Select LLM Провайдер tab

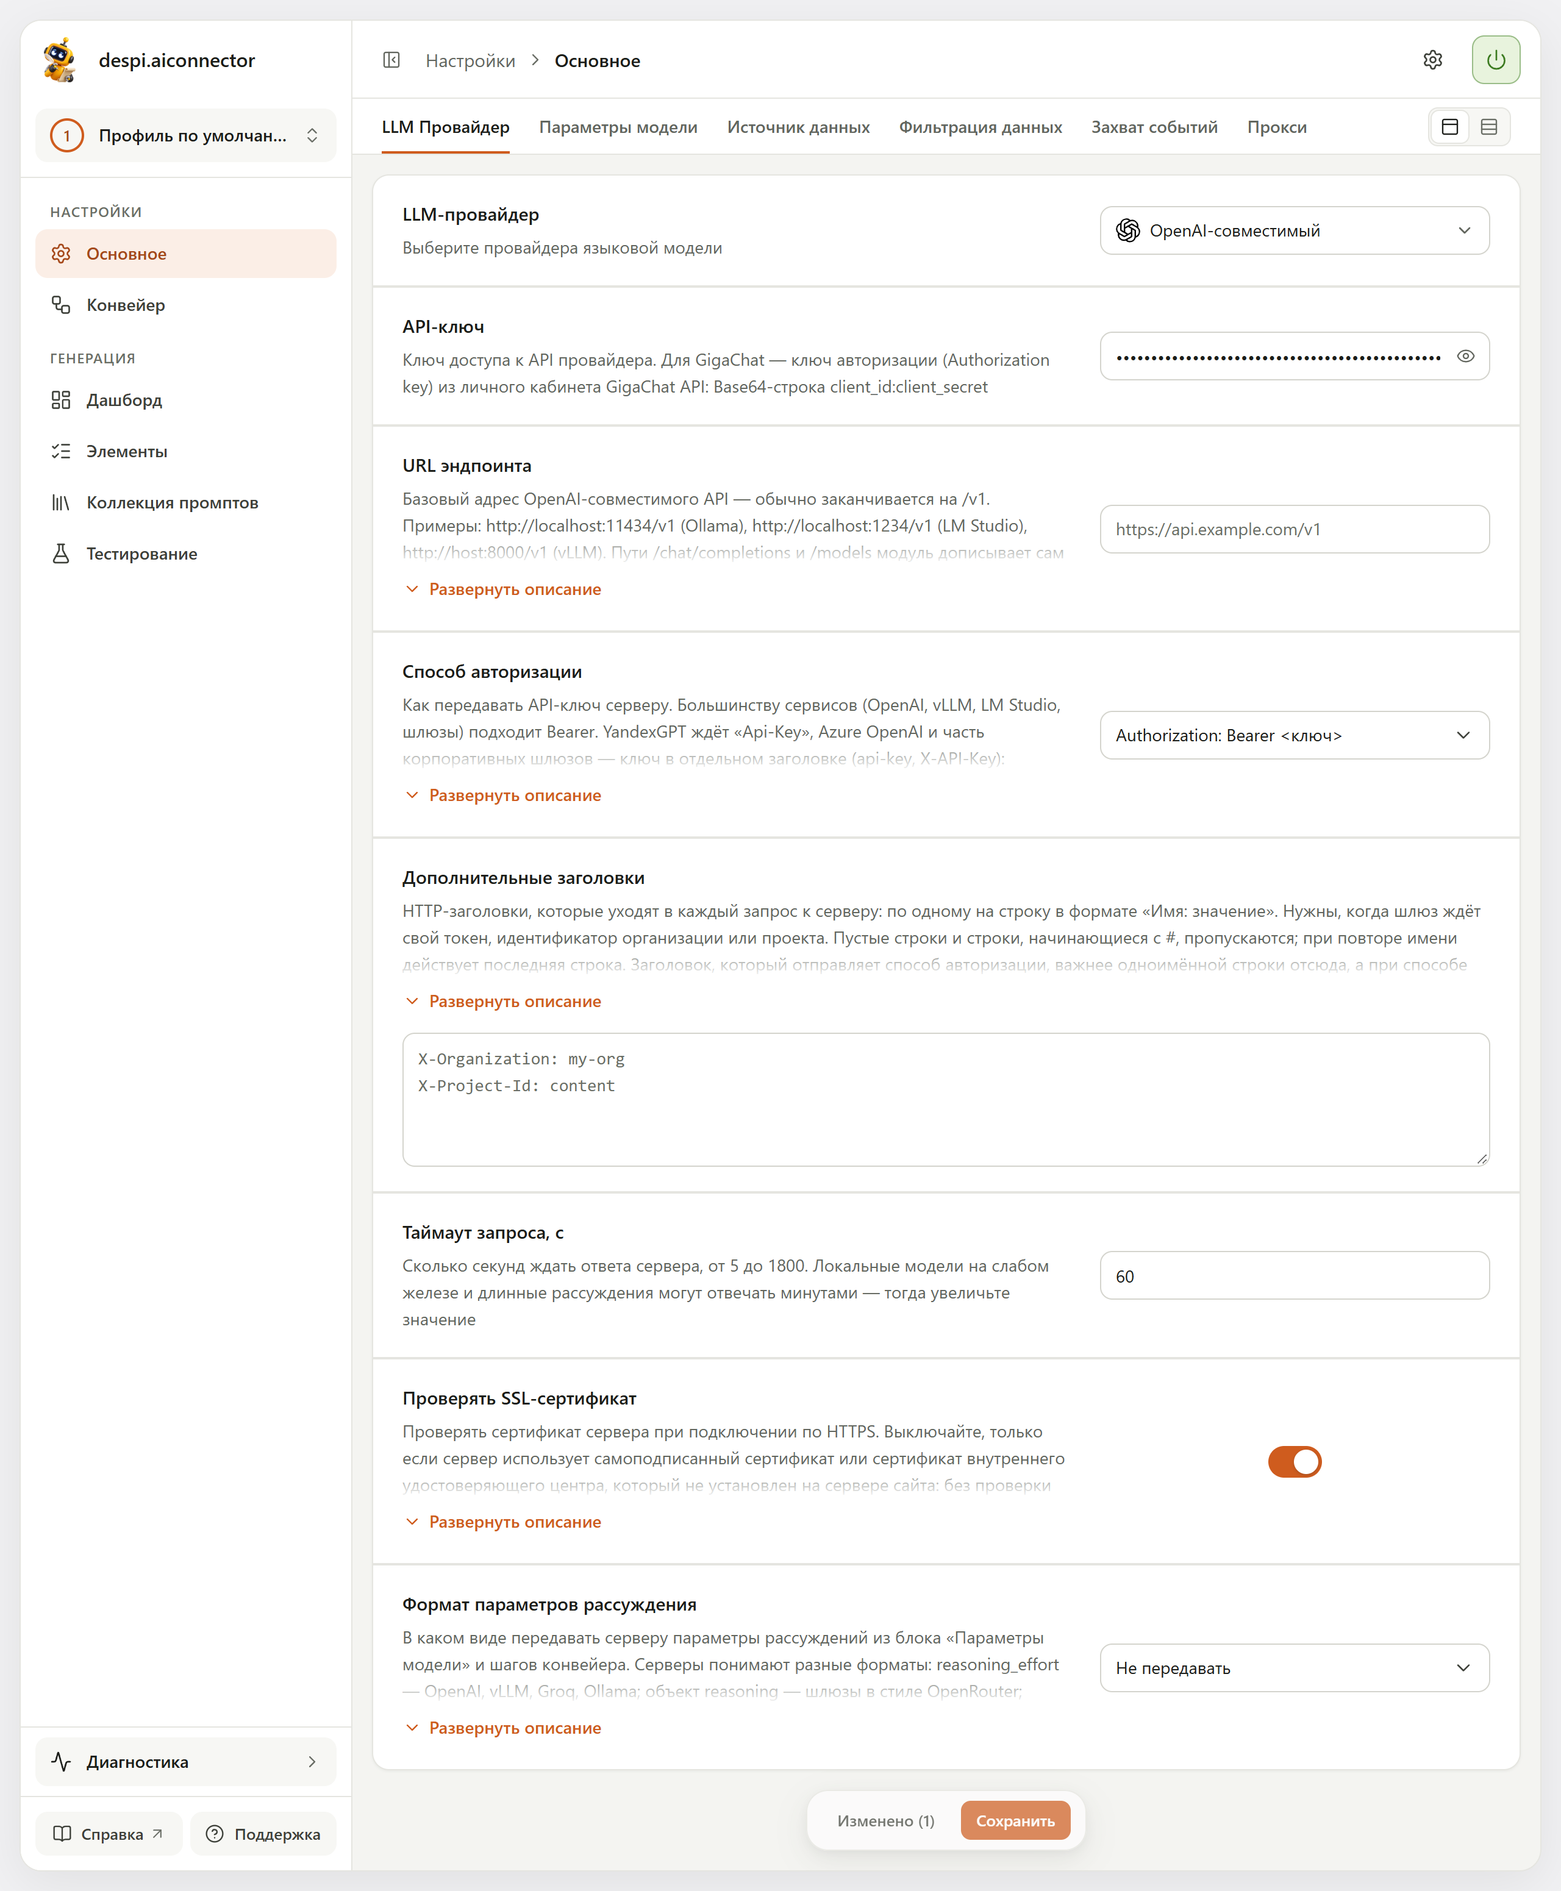click(445, 127)
